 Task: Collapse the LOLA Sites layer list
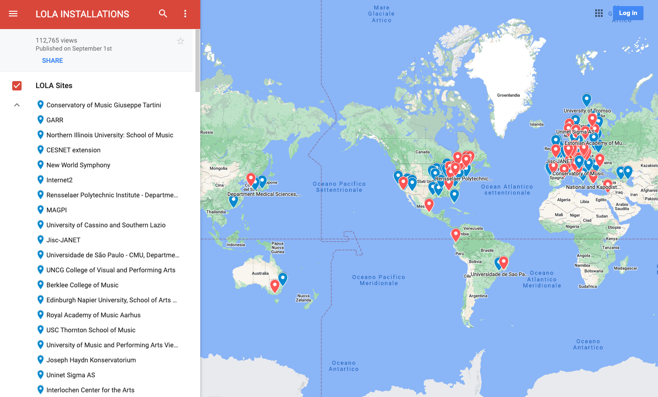[x=17, y=105]
